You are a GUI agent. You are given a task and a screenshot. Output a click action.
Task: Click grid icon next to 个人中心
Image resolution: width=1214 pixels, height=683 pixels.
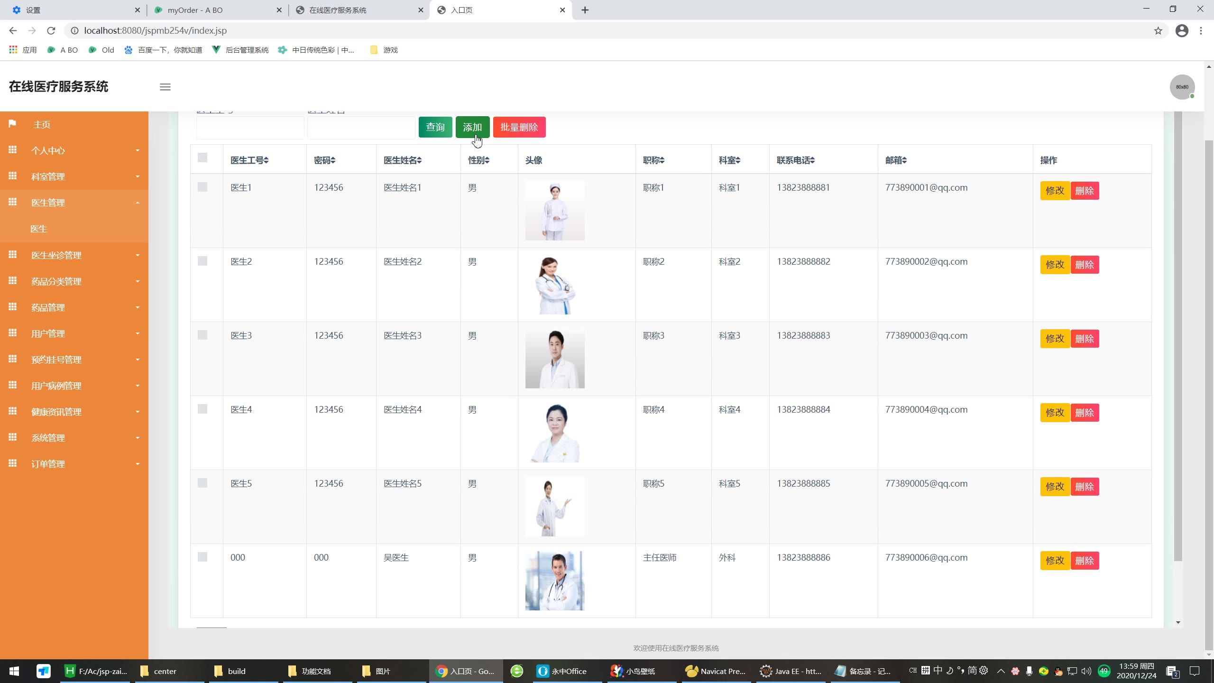[13, 150]
